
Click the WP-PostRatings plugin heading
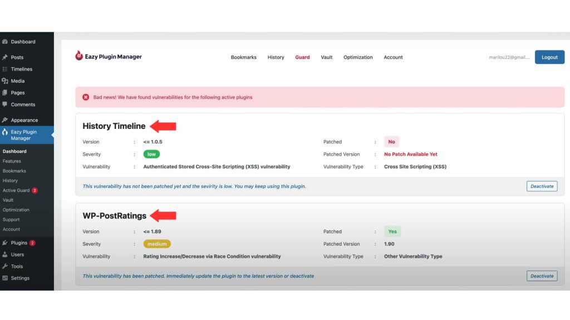tap(115, 216)
